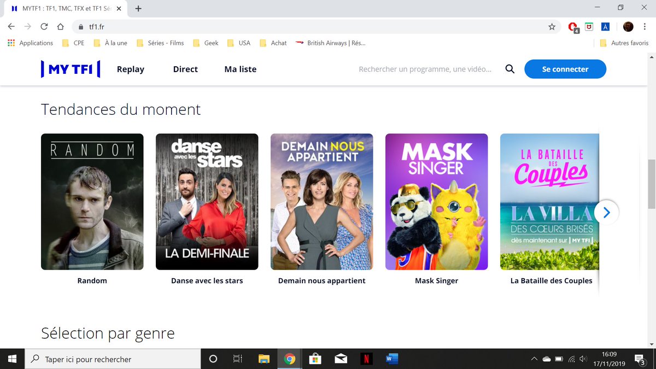Open La Bataille des Couples poster
The height and width of the screenshot is (369, 656).
(549, 202)
